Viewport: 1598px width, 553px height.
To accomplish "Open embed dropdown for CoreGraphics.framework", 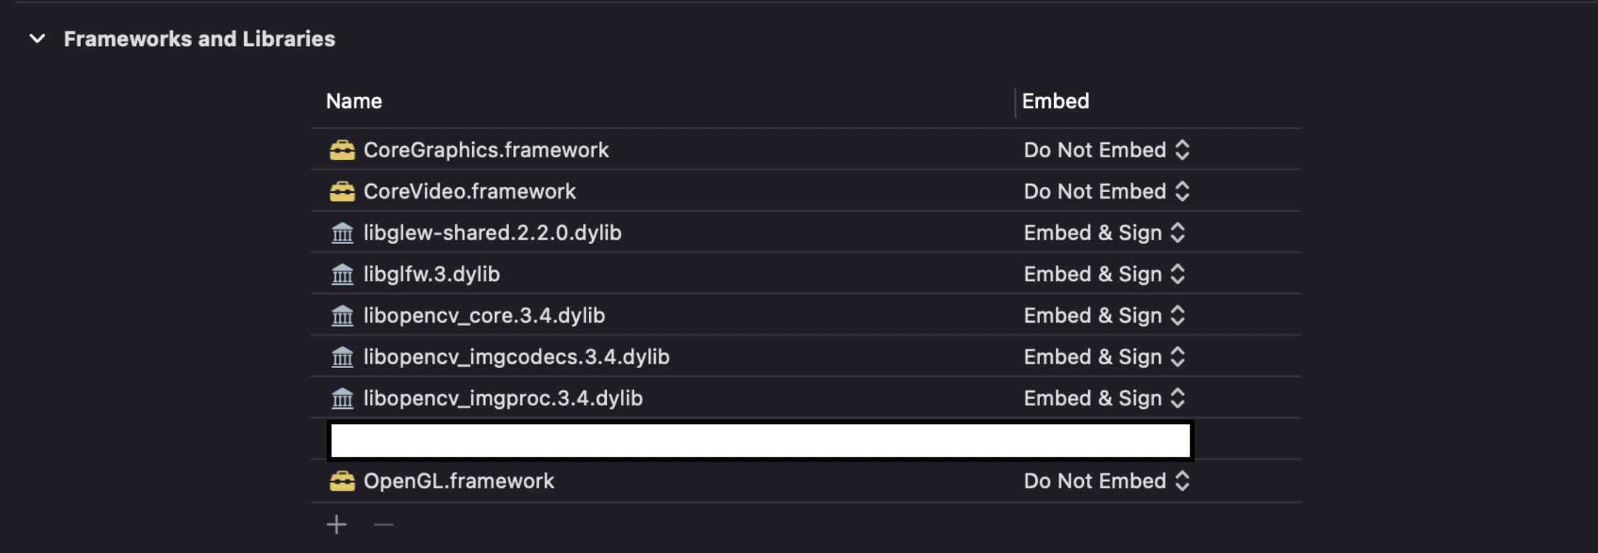I will pyautogui.click(x=1106, y=150).
